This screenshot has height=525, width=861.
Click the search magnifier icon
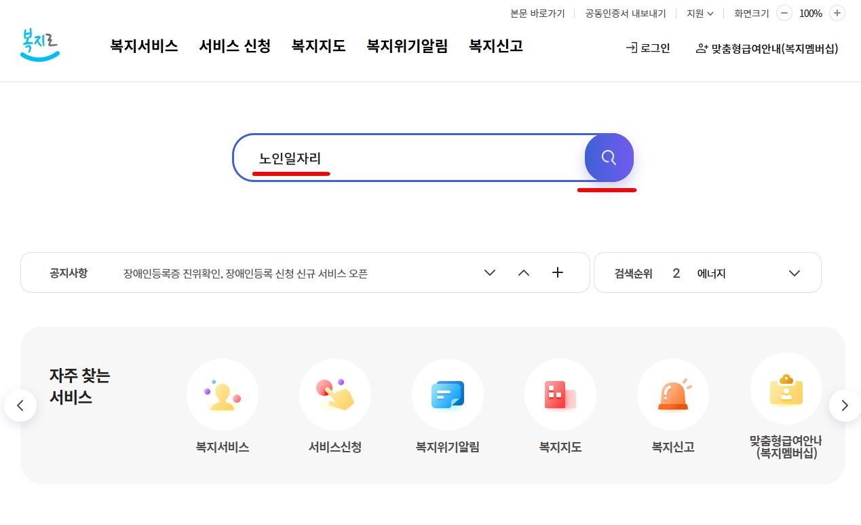coord(608,157)
